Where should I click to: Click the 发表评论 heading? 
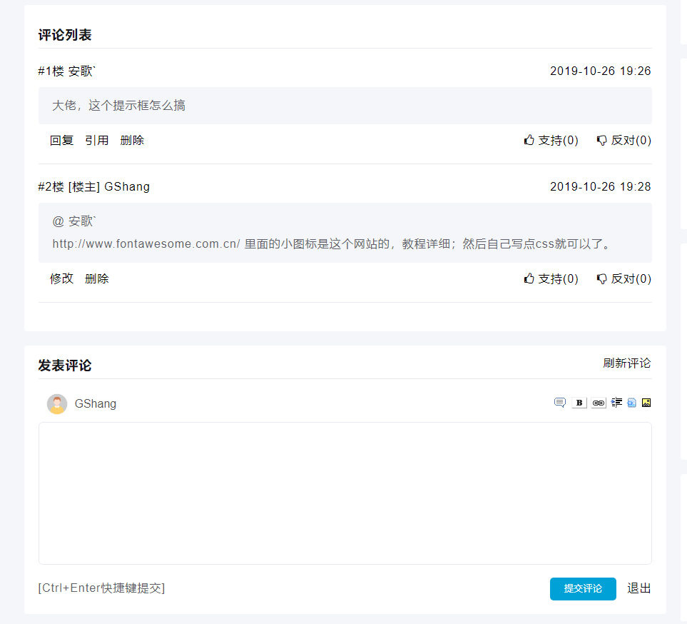(x=65, y=366)
